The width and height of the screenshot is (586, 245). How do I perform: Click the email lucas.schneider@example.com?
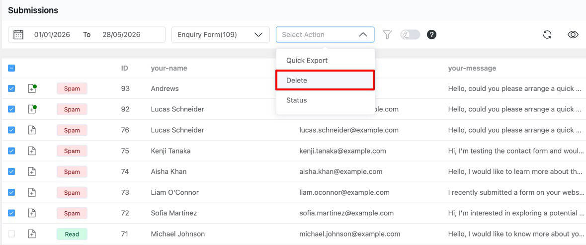coord(349,130)
